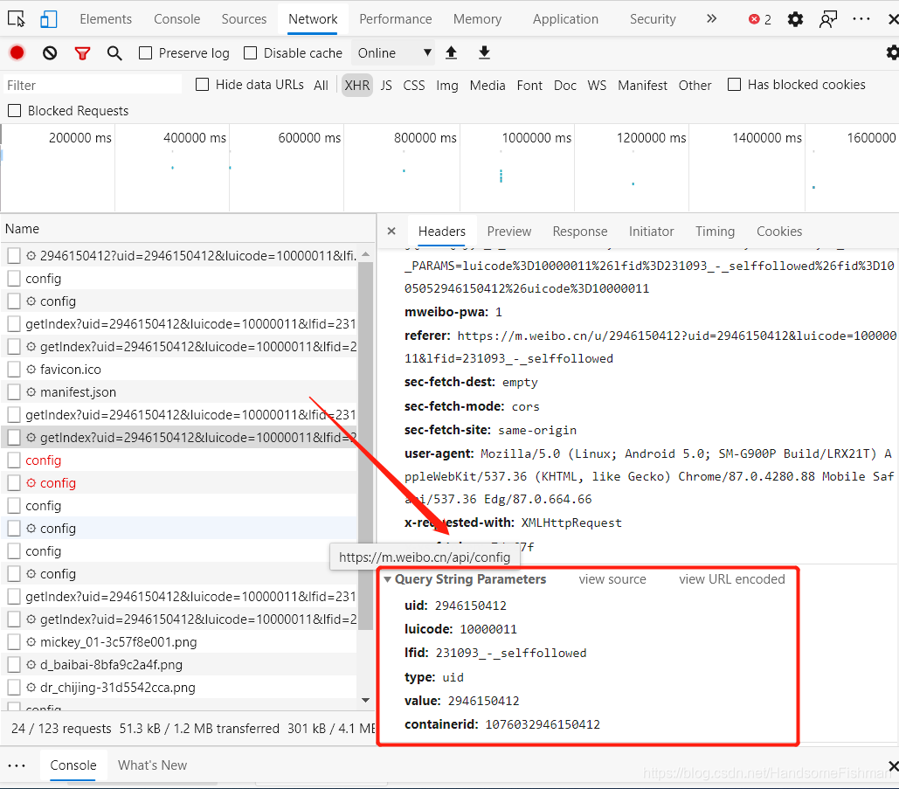Close the request details pane
Viewport: 899px width, 789px height.
pyautogui.click(x=391, y=231)
